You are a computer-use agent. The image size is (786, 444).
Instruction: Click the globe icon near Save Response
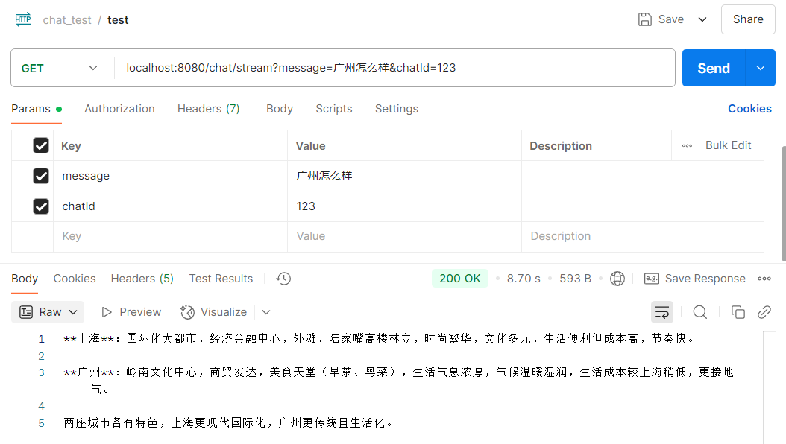(617, 278)
